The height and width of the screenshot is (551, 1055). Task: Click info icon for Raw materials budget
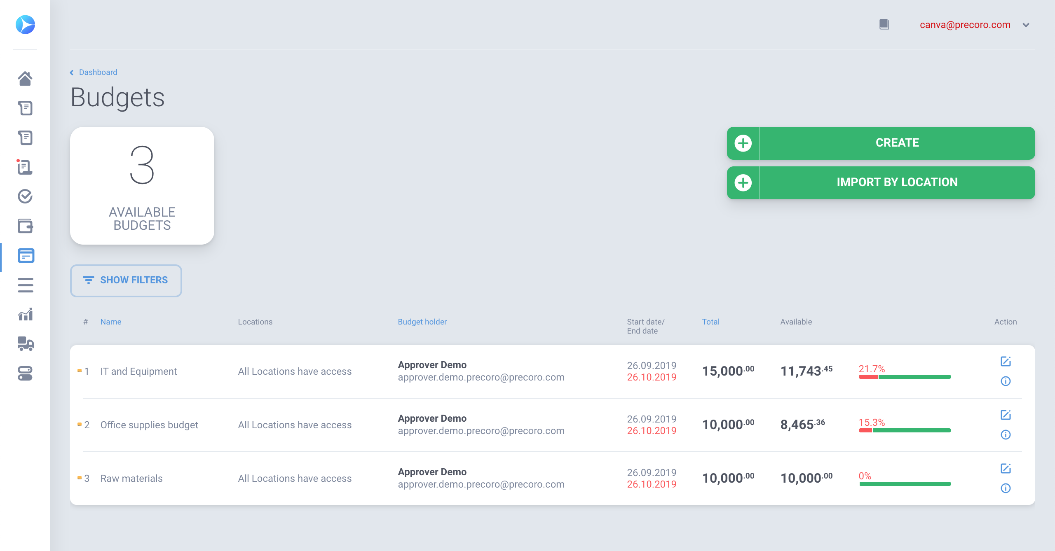pyautogui.click(x=1006, y=488)
